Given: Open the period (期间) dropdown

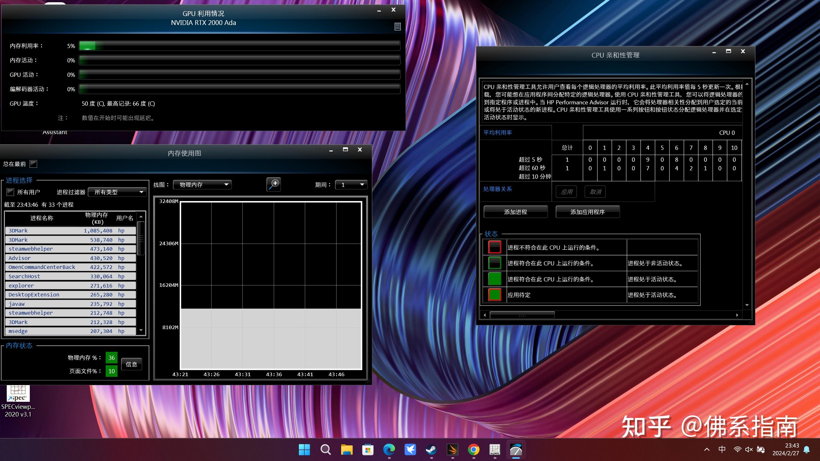Looking at the screenshot, I should (351, 185).
